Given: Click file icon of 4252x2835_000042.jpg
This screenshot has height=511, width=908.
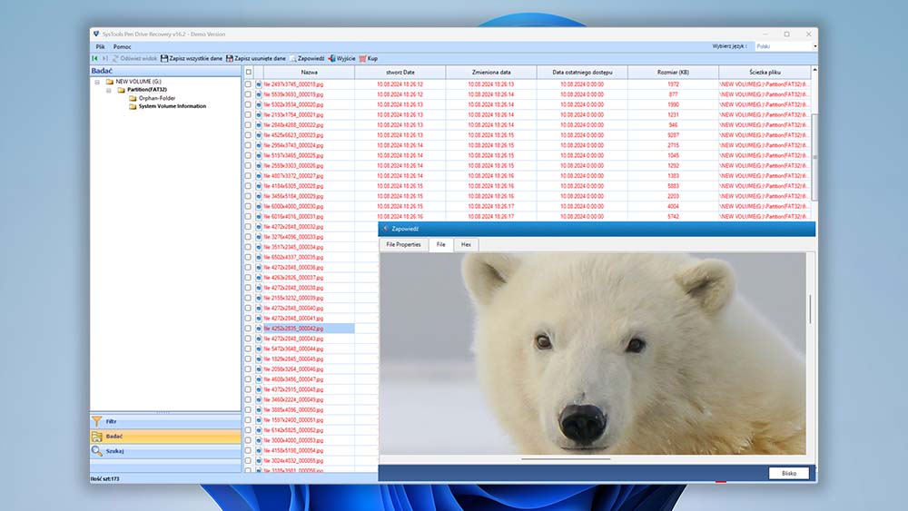Looking at the screenshot, I should coord(259,329).
